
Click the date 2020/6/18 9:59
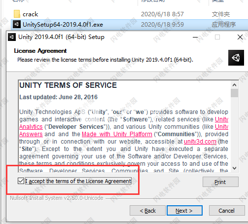coord(162,25)
